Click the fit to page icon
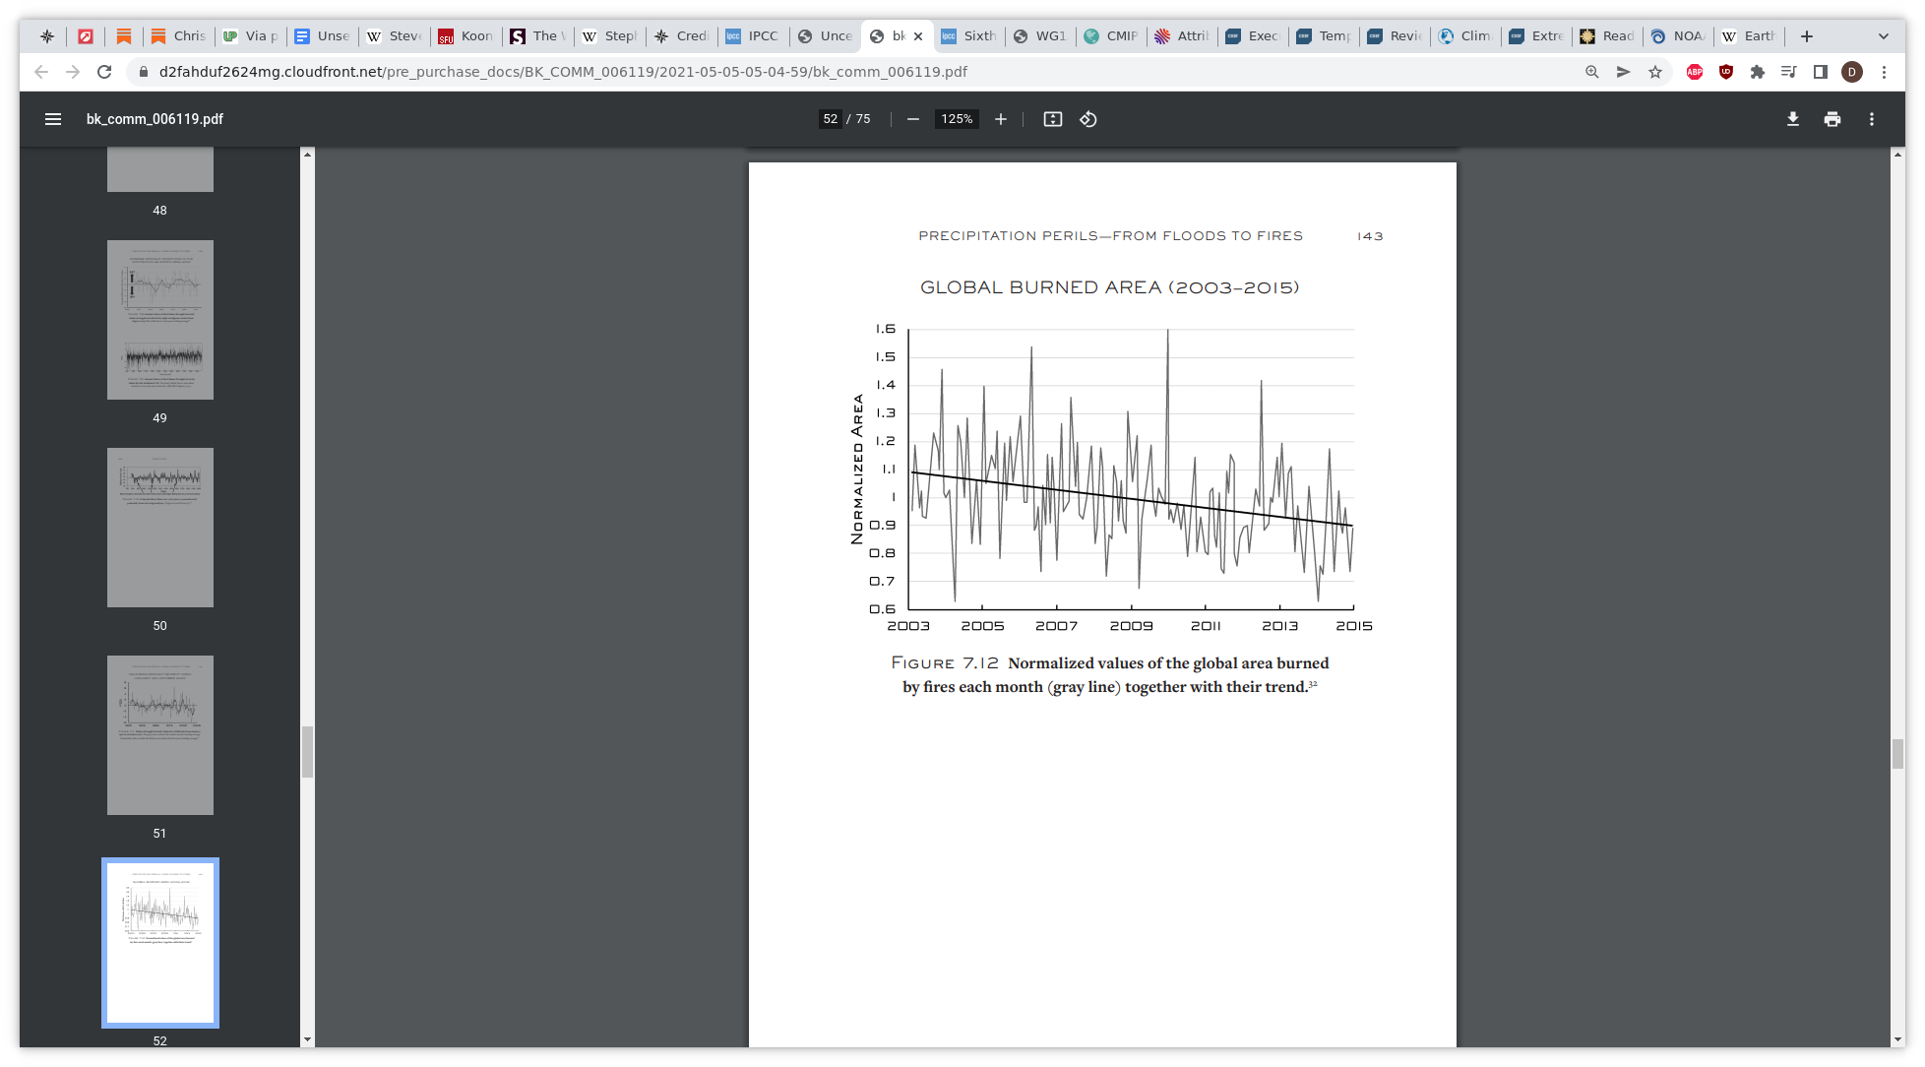Image resolution: width=1925 pixels, height=1067 pixels. [1053, 119]
